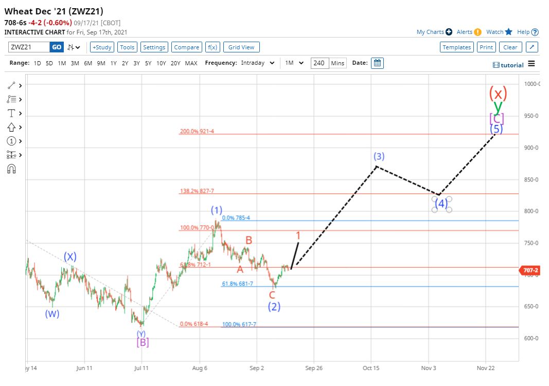549x386 pixels.
Task: Click the Compare button
Action: click(x=187, y=47)
